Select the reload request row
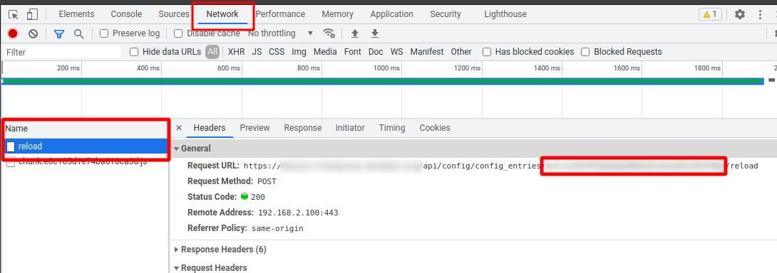 84,146
